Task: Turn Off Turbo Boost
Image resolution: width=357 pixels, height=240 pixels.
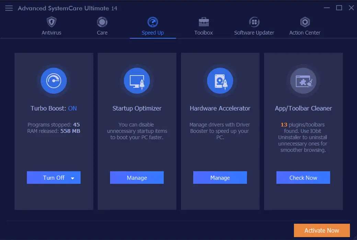Action: [54, 178]
